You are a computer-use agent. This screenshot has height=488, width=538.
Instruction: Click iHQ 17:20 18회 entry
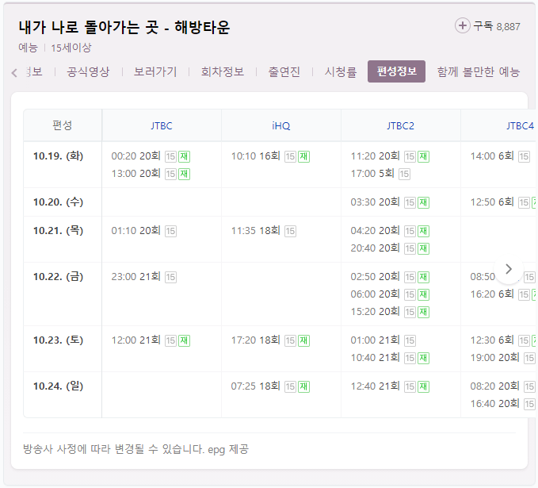(x=256, y=340)
